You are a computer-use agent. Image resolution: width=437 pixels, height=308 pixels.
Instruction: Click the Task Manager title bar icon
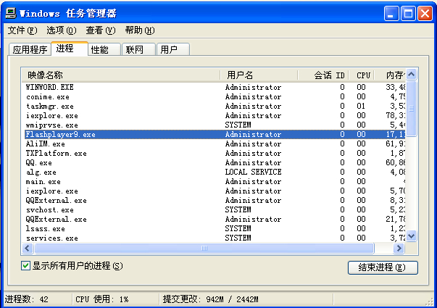click(x=11, y=13)
